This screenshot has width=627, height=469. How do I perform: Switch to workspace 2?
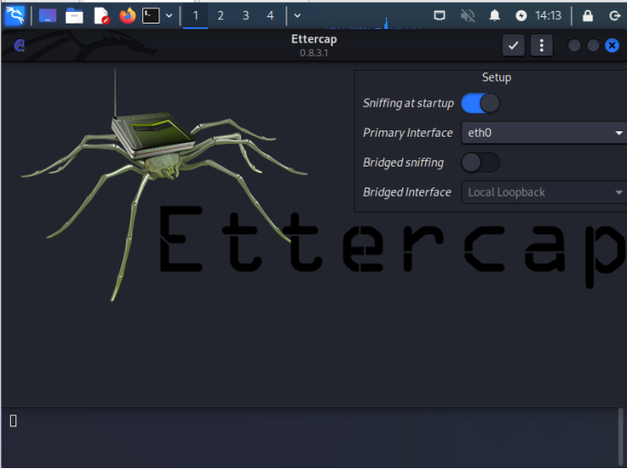click(x=220, y=16)
